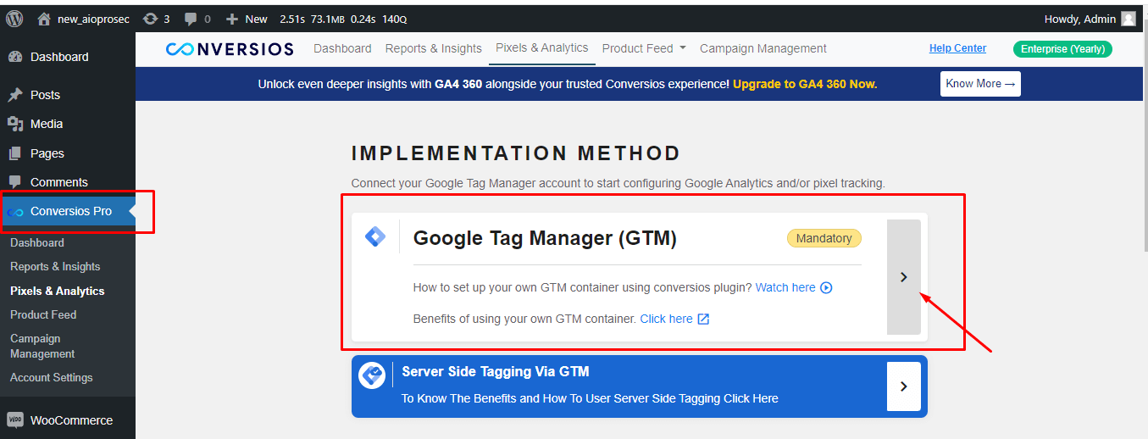Open Campaign Management in sidebar submenu
1148x439 pixels.
pos(42,346)
